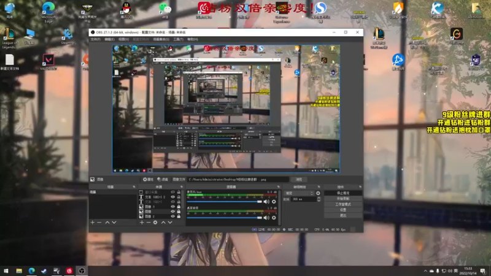Move selected source down in list
This screenshot has height=276, width=491.
(x=170, y=222)
